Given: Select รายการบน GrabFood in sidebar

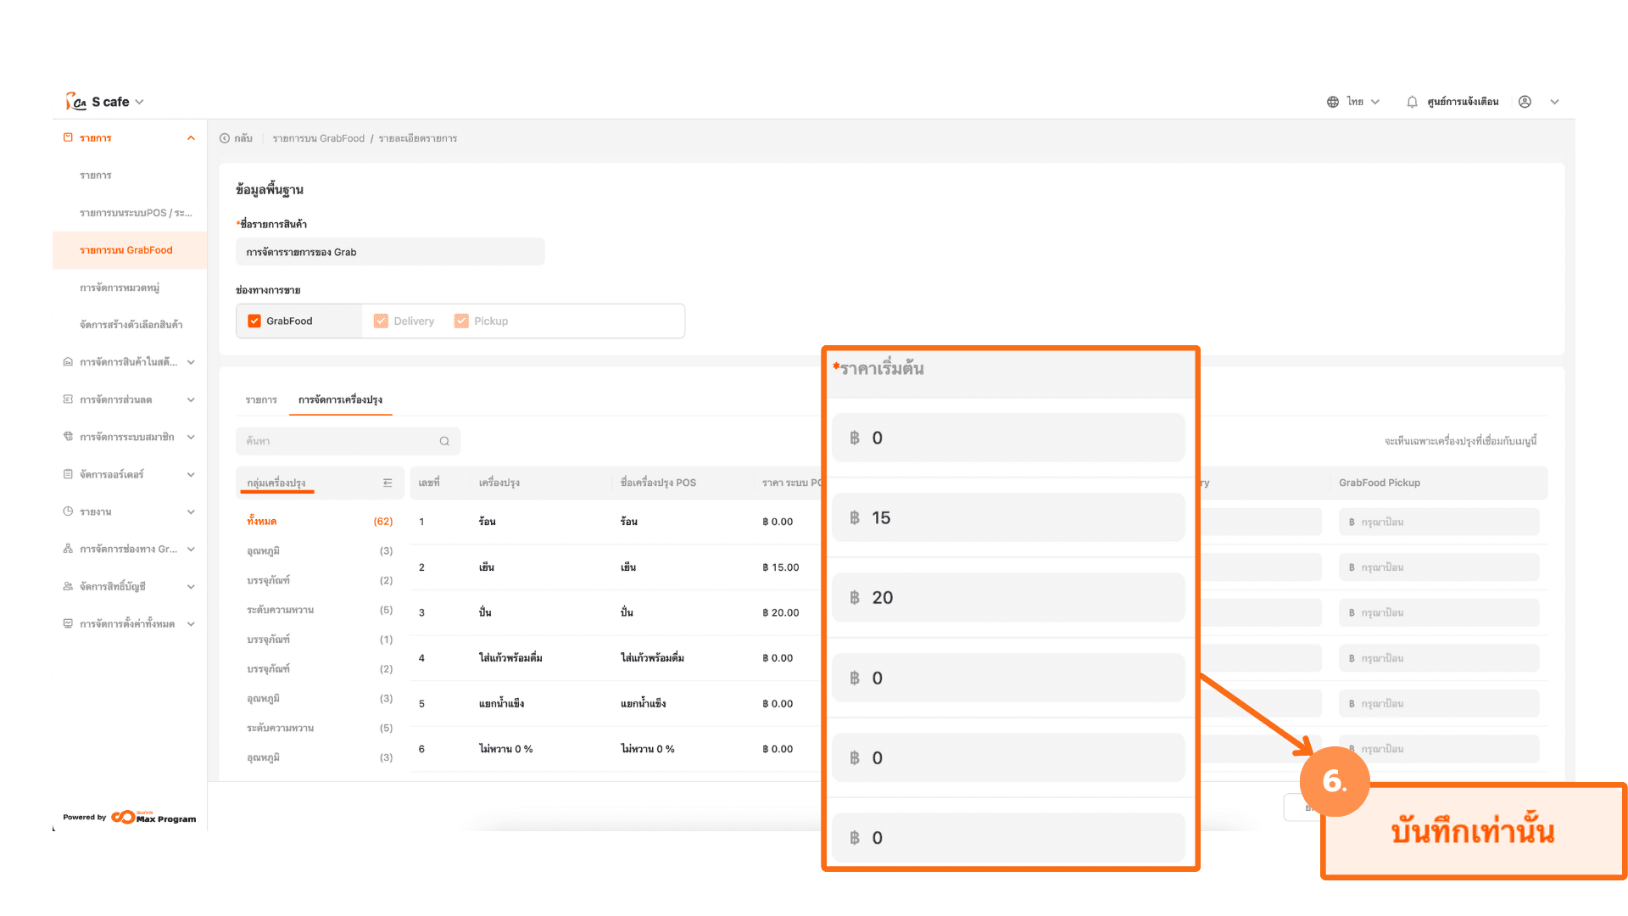Looking at the screenshot, I should (x=126, y=250).
